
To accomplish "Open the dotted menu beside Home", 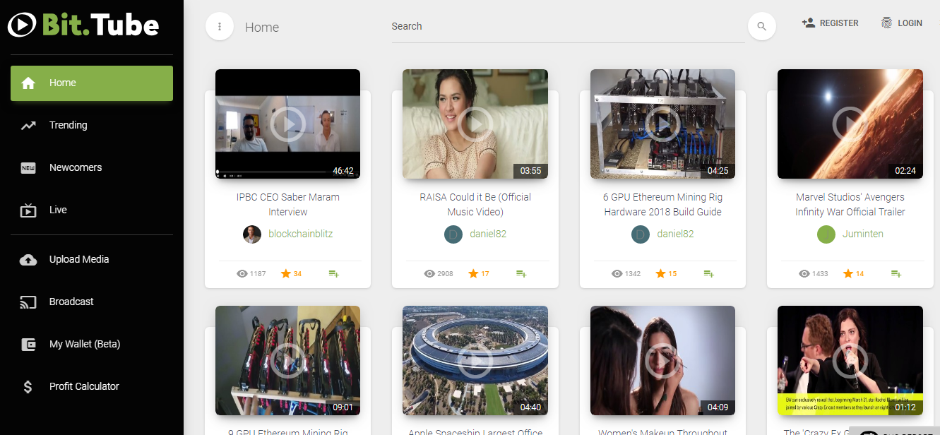I will tap(219, 25).
